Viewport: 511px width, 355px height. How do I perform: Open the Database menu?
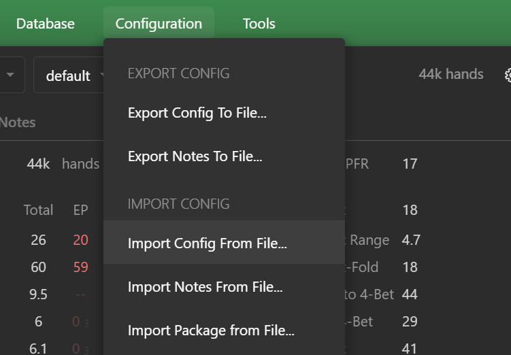point(46,24)
